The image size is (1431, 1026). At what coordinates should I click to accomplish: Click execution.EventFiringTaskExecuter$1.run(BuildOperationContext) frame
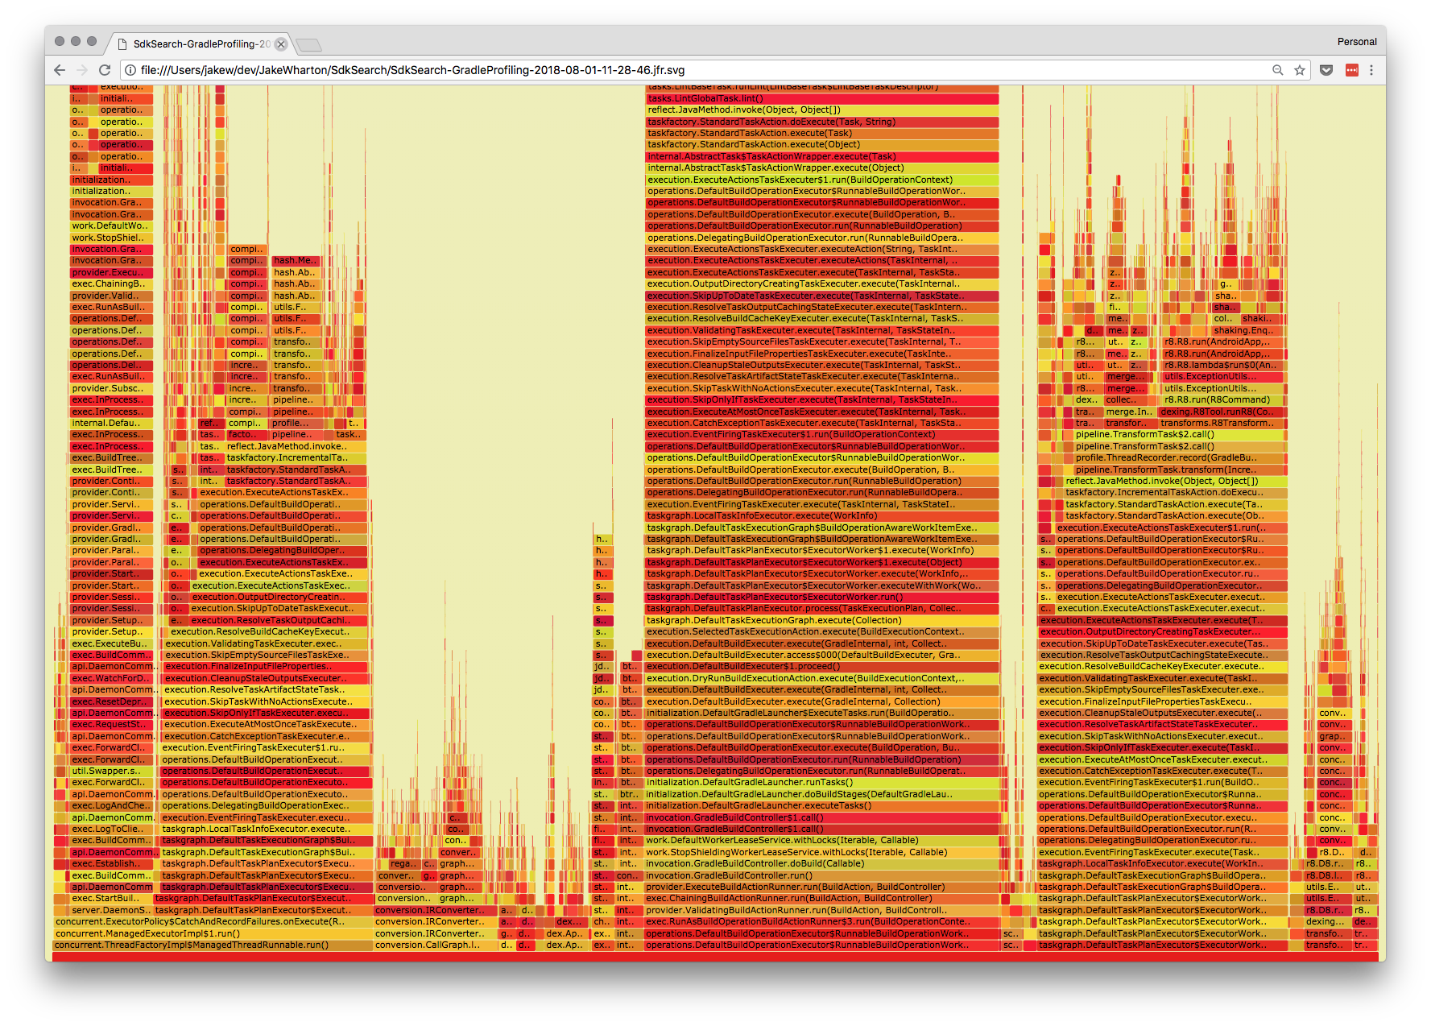[x=822, y=434]
